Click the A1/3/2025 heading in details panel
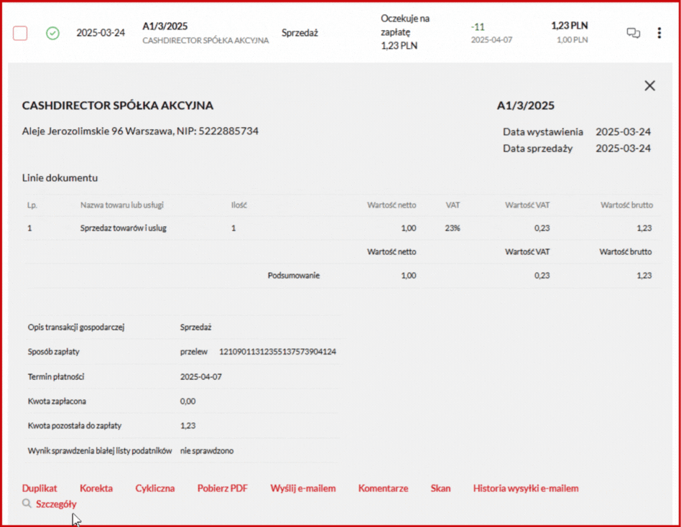The image size is (681, 527). 526,106
